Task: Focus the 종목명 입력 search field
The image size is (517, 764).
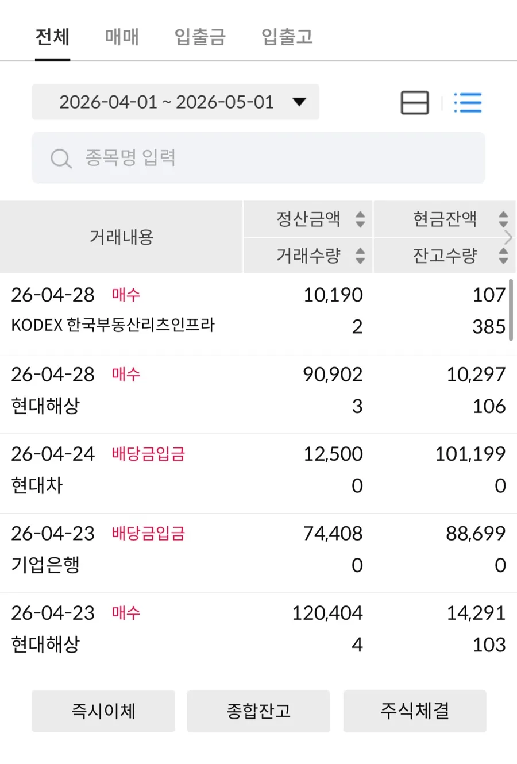Action: [x=258, y=158]
